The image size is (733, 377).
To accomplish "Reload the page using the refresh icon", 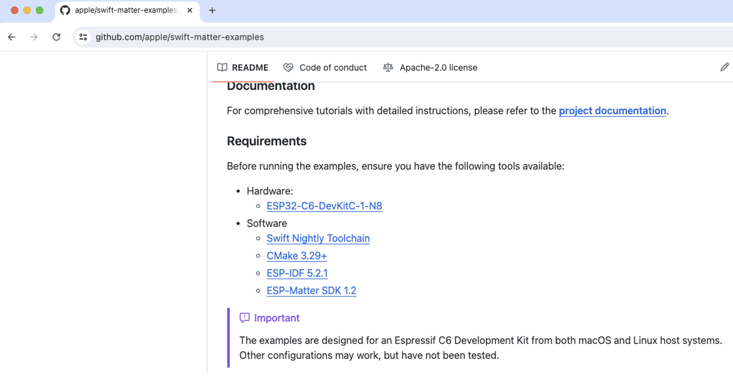I will point(56,37).
